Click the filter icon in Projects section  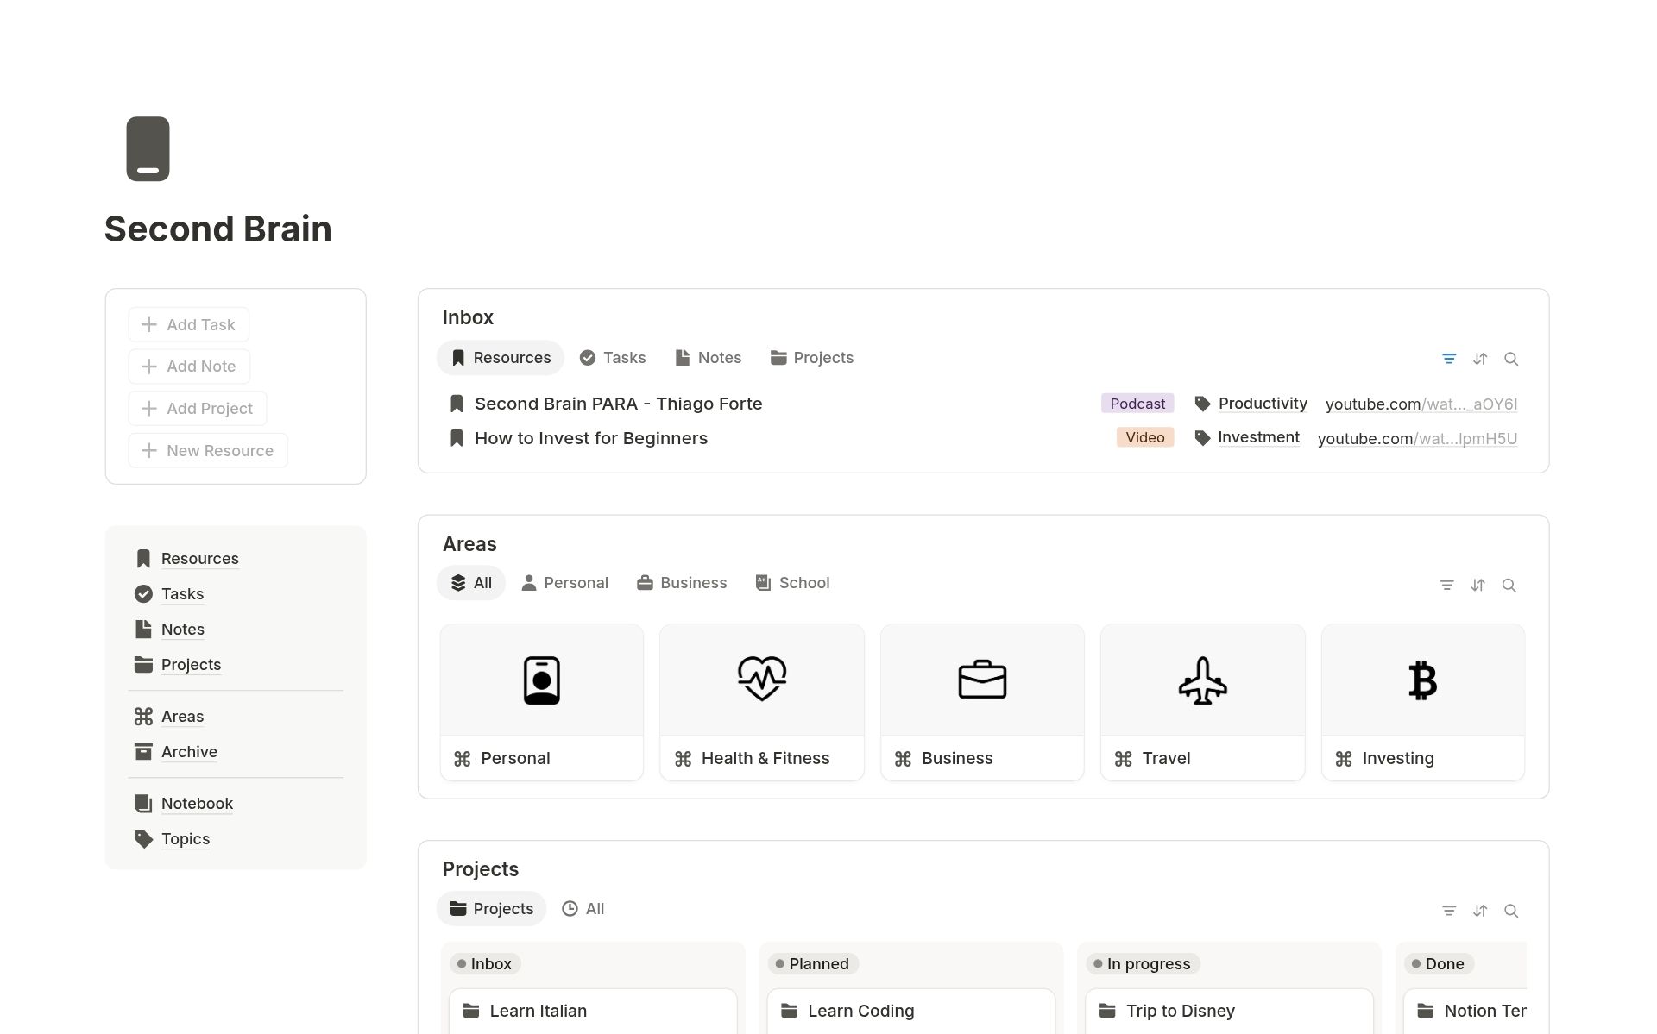[1449, 911]
